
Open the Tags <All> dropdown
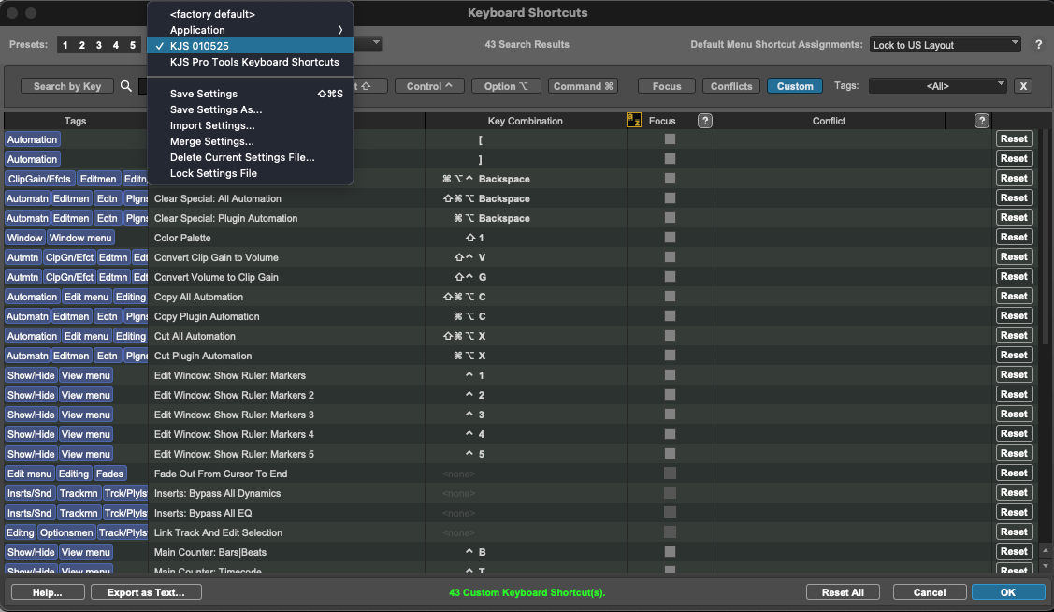tap(938, 86)
